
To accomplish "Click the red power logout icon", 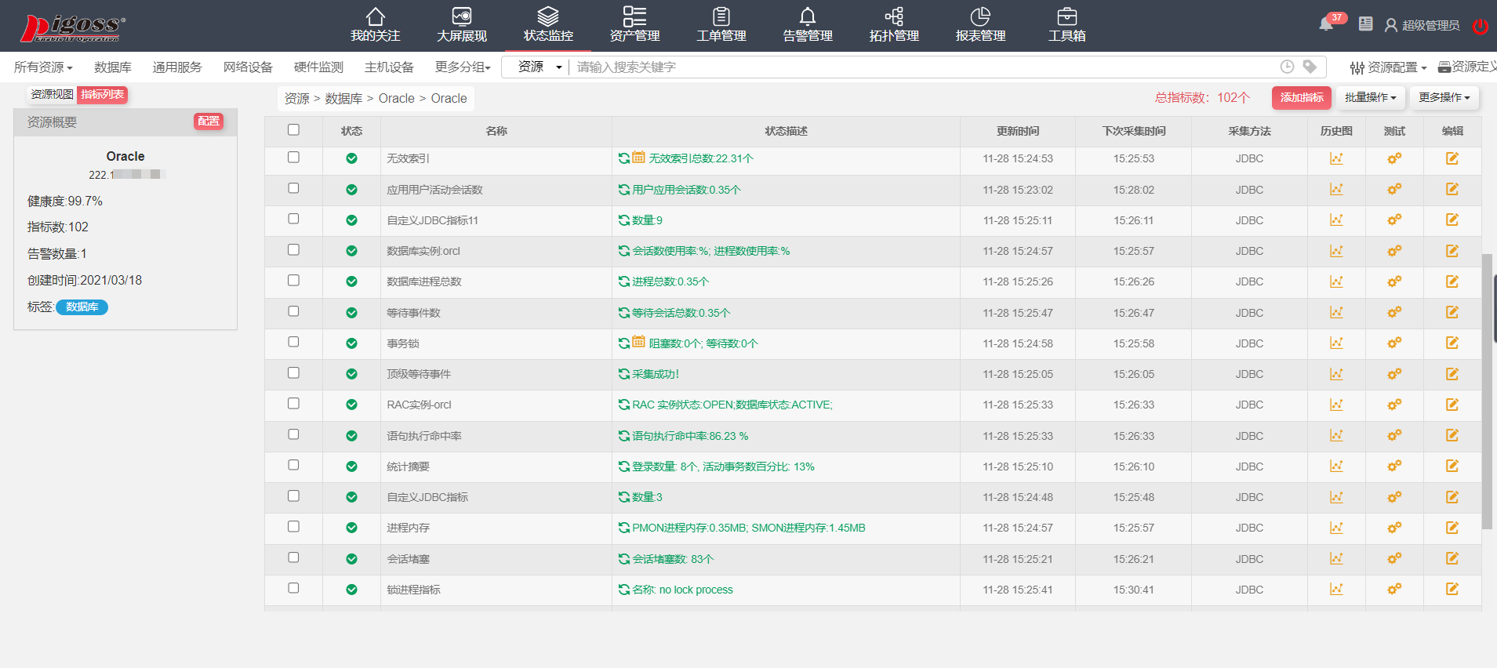I will point(1481,26).
